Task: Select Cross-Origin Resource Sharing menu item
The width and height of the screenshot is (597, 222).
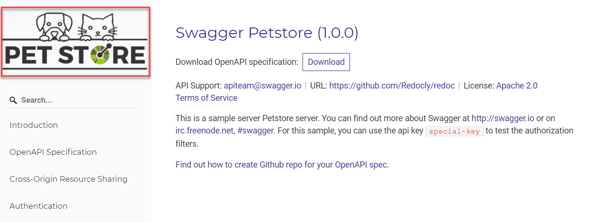Action: (68, 179)
